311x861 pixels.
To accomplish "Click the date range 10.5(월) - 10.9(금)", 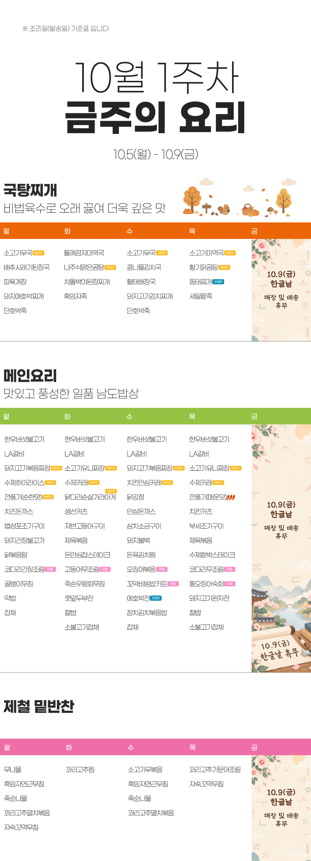I will pos(156,154).
